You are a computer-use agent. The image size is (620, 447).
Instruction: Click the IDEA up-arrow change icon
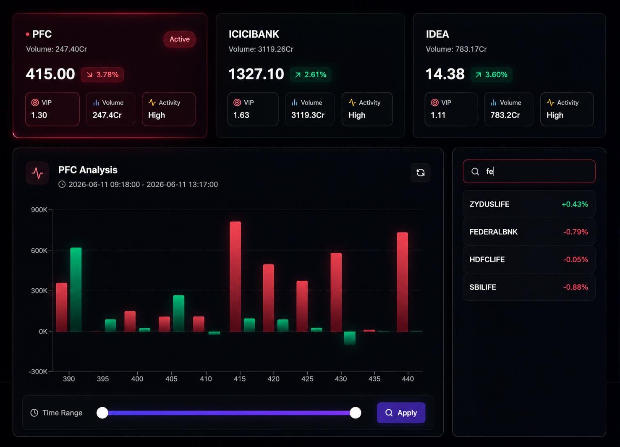(x=479, y=75)
